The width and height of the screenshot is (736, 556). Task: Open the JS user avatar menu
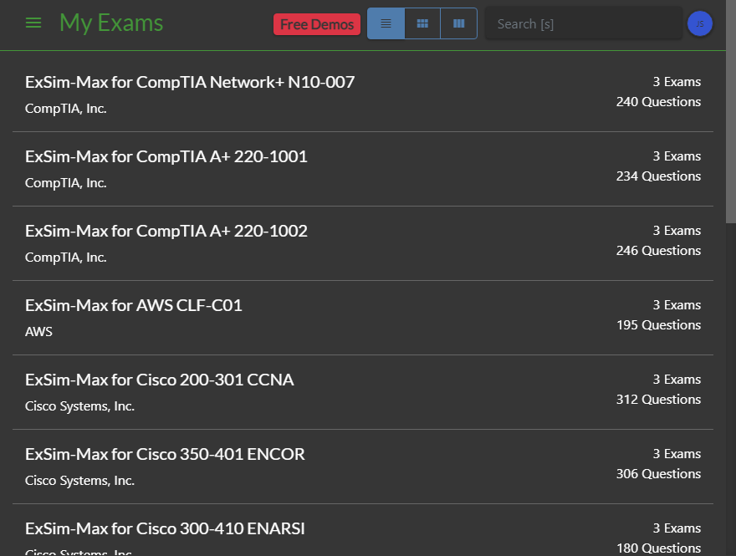[x=699, y=24]
